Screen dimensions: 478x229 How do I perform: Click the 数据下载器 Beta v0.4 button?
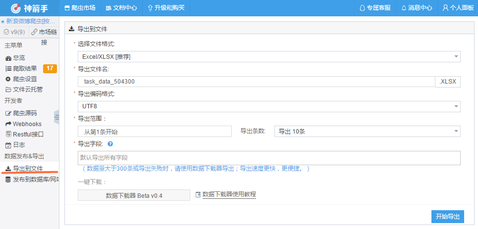coord(134,195)
